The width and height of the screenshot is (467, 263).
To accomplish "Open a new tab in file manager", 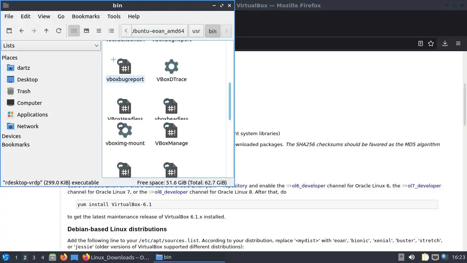I will (x=9, y=31).
